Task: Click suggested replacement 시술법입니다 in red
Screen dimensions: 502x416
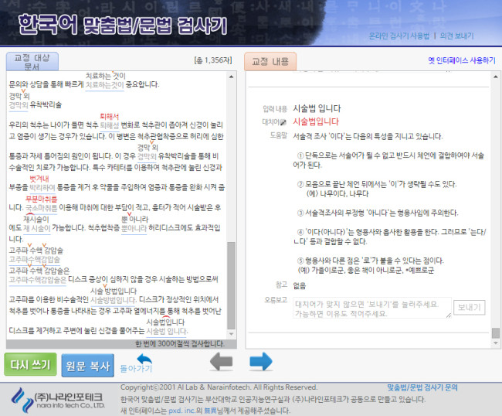Action: tap(316, 121)
